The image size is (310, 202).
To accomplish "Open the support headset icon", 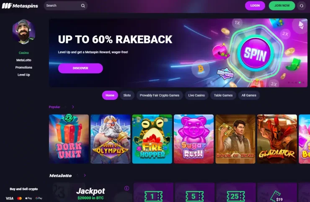I will tap(301, 6).
